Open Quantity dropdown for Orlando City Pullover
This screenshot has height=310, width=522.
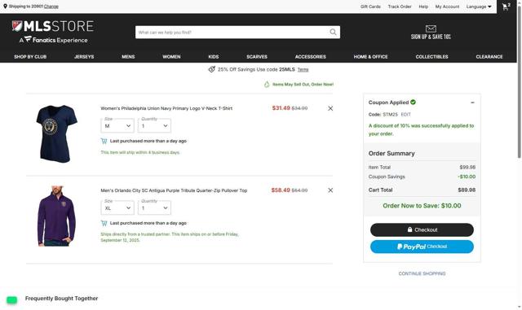154,207
